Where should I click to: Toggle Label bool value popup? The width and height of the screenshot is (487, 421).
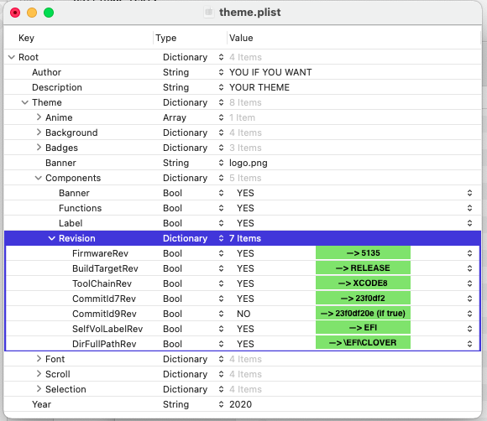pyautogui.click(x=469, y=223)
